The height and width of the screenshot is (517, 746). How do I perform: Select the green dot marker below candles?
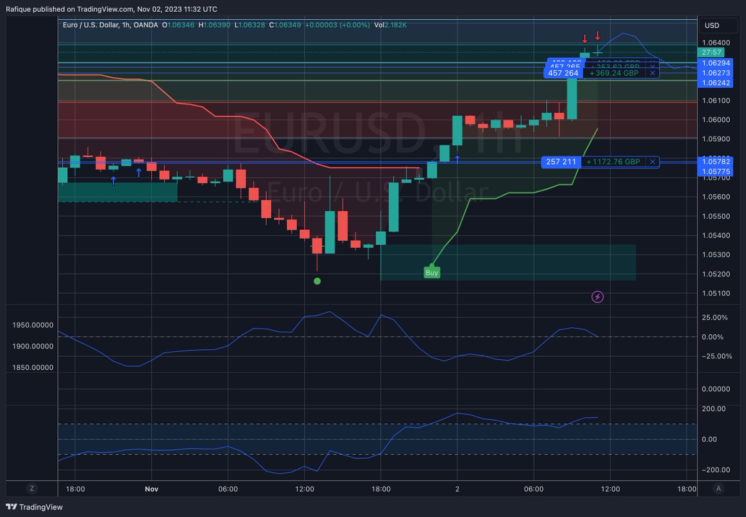click(x=317, y=281)
